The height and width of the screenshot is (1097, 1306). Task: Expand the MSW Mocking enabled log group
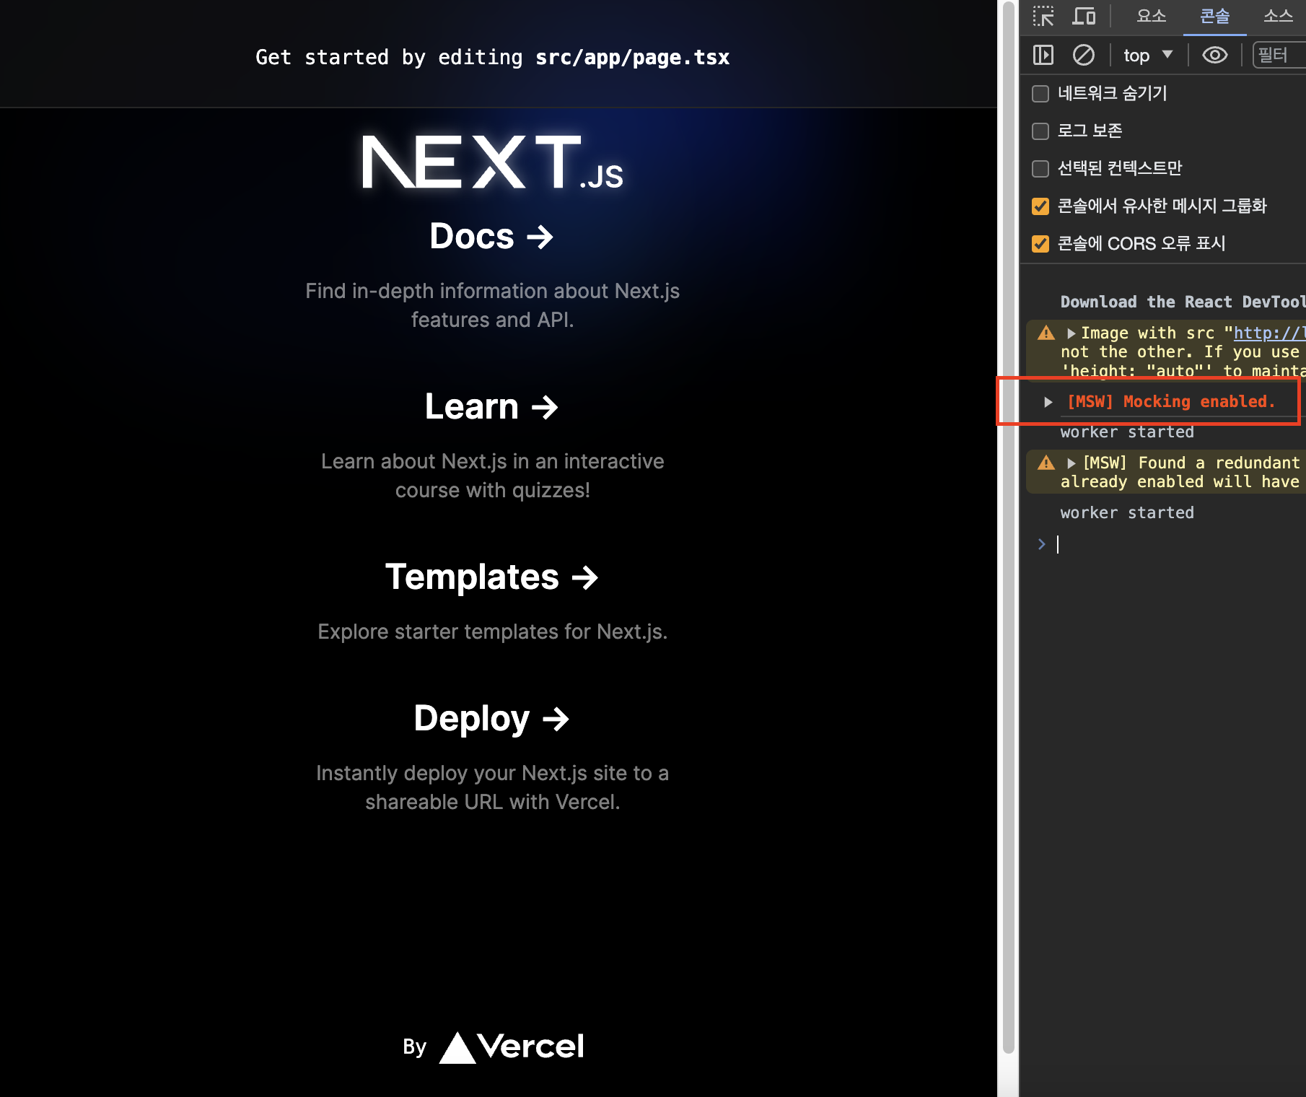(1048, 402)
